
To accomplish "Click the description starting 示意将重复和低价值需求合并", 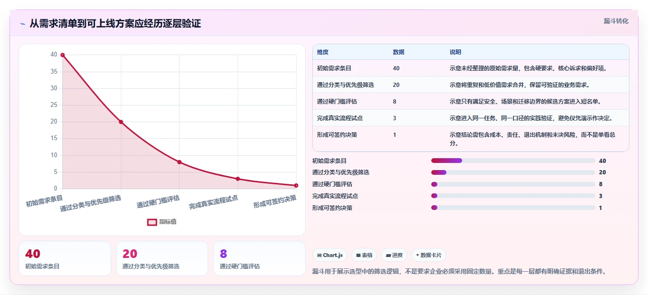I will tap(520, 85).
